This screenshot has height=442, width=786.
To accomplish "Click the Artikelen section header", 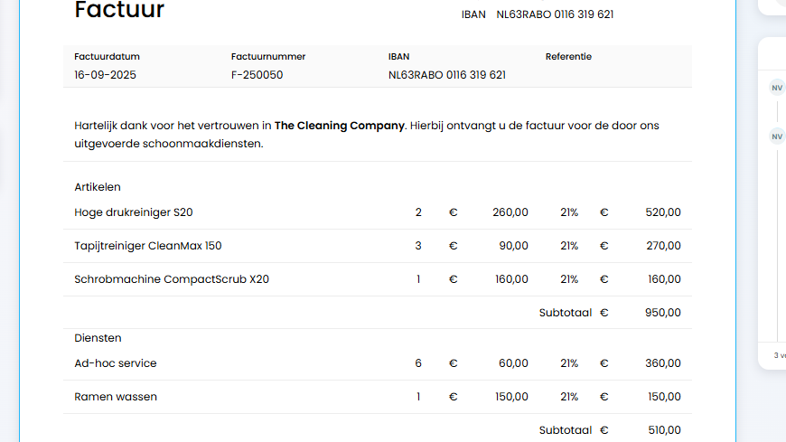I will point(98,187).
